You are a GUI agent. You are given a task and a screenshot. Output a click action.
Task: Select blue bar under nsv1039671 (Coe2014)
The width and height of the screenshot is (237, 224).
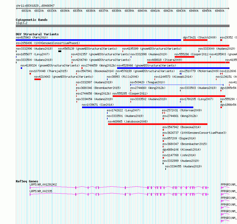click(x=138, y=107)
